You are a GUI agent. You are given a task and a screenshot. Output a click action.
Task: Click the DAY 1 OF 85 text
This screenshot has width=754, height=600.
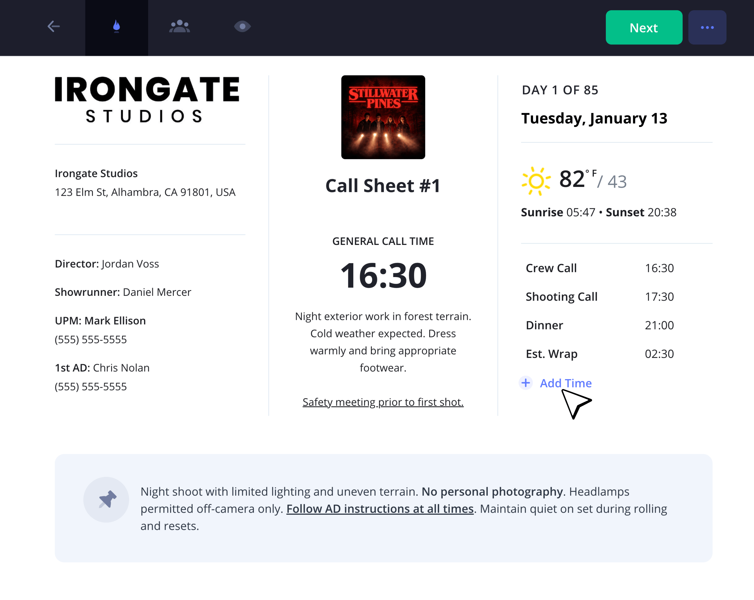click(560, 90)
